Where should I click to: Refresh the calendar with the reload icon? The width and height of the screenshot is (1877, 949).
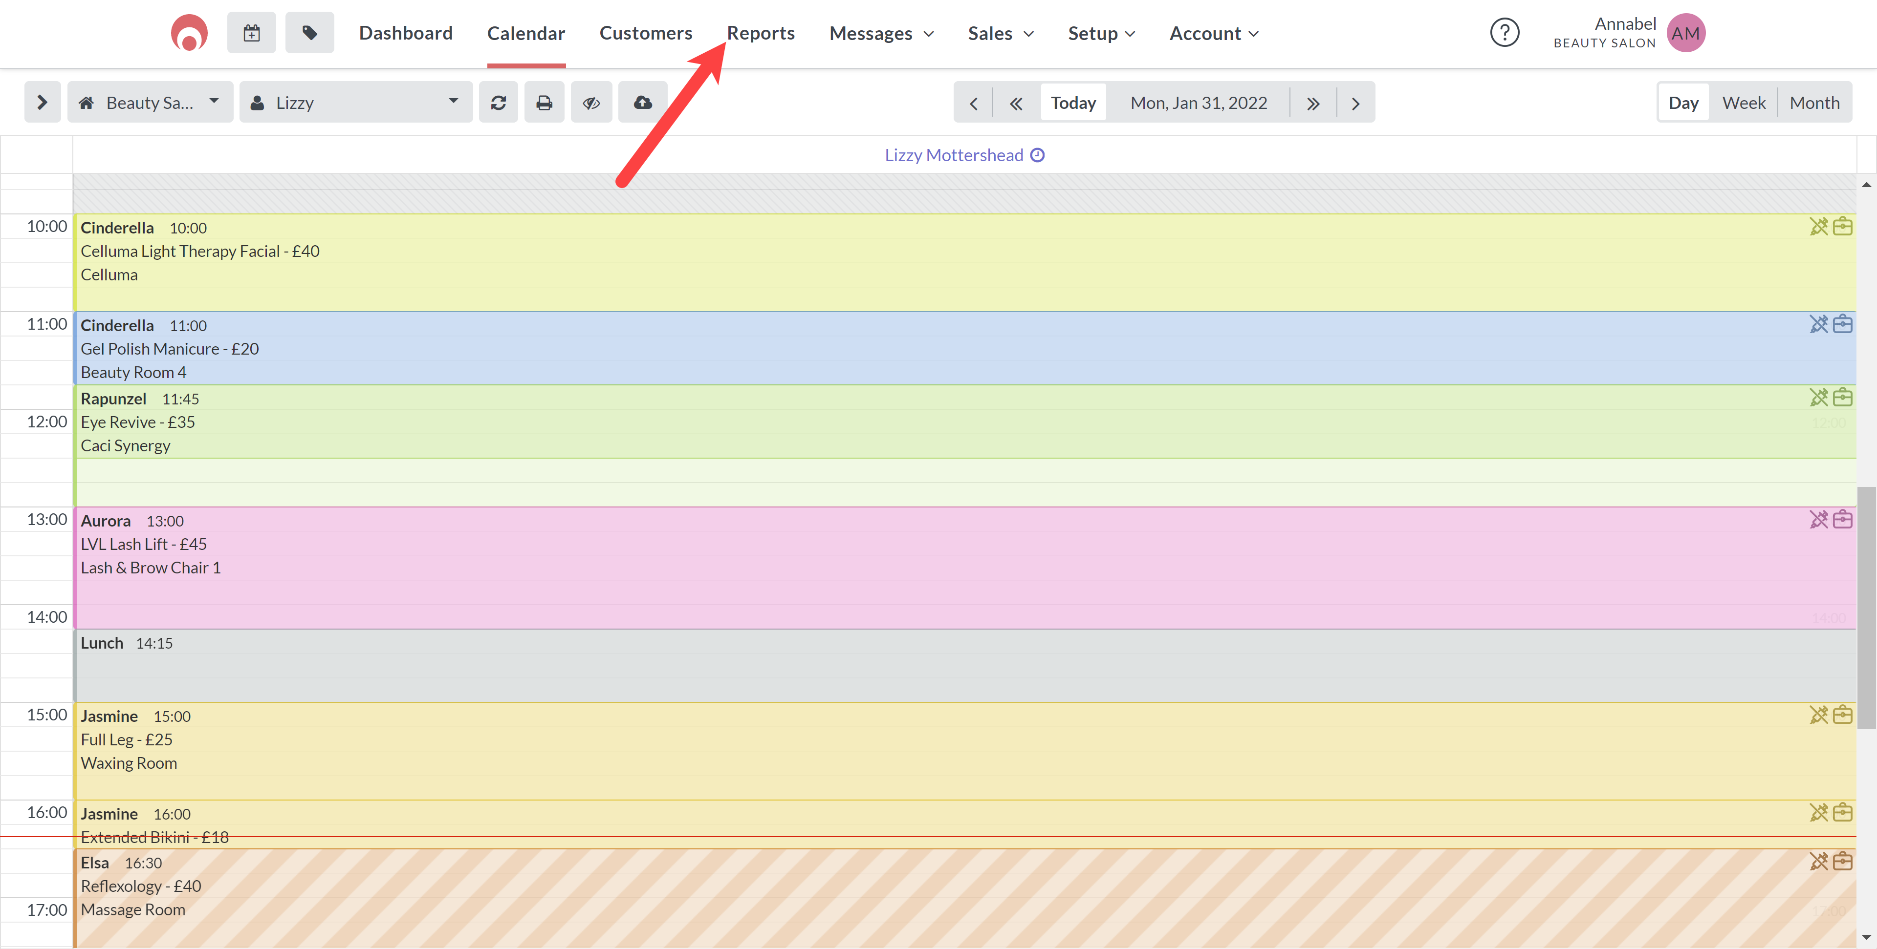click(499, 103)
